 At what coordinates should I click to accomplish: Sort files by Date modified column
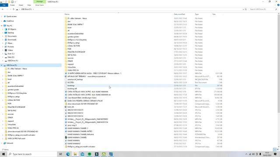pos(179,14)
